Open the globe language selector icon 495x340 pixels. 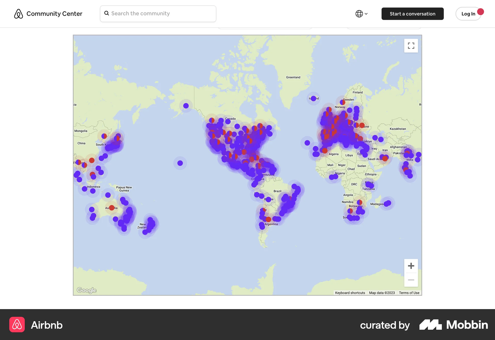pyautogui.click(x=359, y=14)
